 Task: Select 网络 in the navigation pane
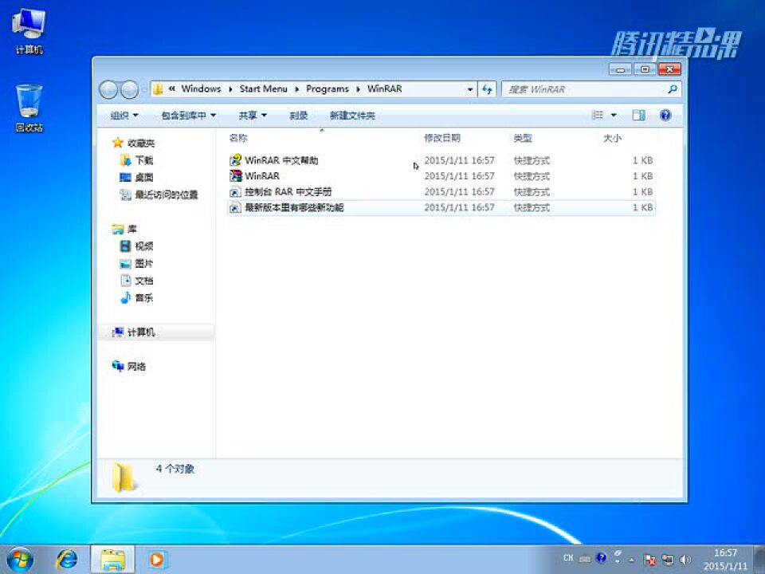137,366
